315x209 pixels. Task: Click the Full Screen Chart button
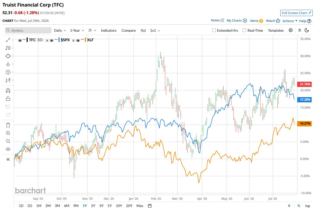point(296,13)
